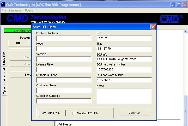Click inside the Notes text area
Viewport: 188px width, 126px height.
pyautogui.click(x=124, y=96)
